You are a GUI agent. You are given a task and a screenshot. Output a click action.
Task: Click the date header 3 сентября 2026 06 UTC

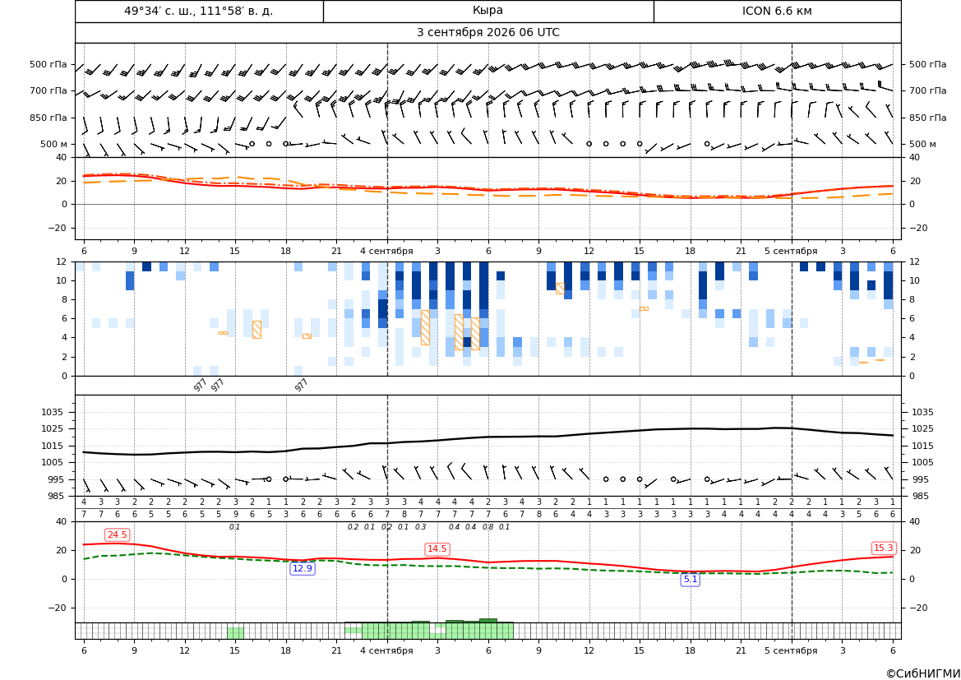[487, 33]
